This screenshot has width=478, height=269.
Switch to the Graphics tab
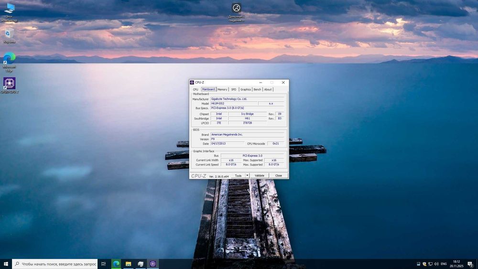tap(245, 89)
